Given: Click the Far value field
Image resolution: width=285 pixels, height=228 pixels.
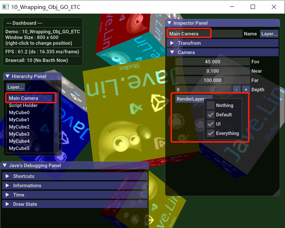Looking at the screenshot, I should pyautogui.click(x=212, y=80).
